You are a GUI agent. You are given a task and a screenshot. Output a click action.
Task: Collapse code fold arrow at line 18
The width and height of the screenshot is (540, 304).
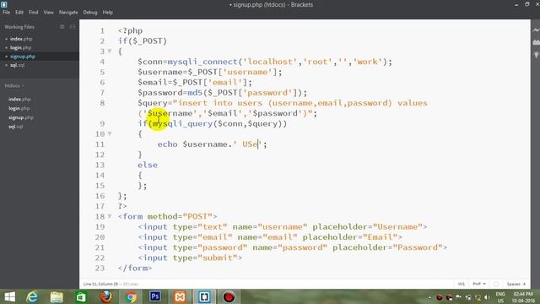[110, 216]
